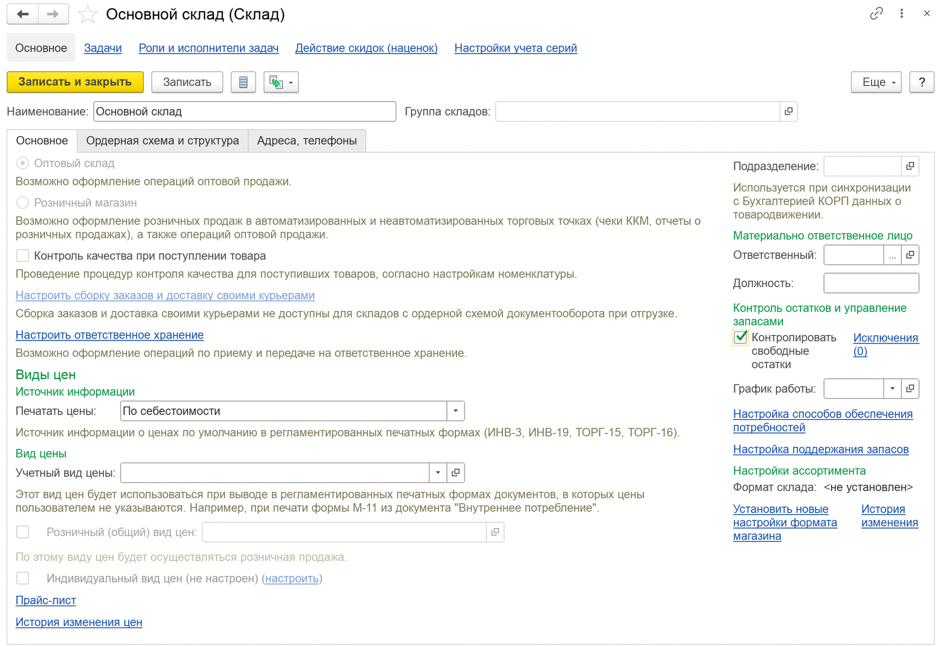
Task: Expand the Учетный вид цены dropdown arrow
Action: tap(438, 473)
